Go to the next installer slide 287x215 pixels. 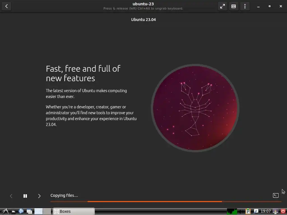[39, 196]
